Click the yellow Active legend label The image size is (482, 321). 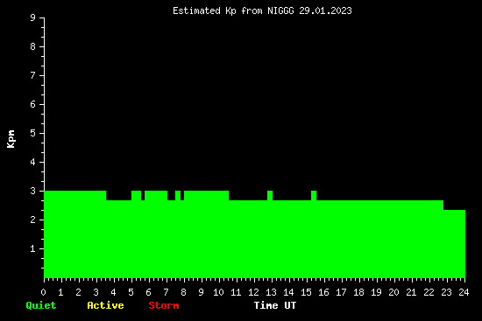point(105,305)
